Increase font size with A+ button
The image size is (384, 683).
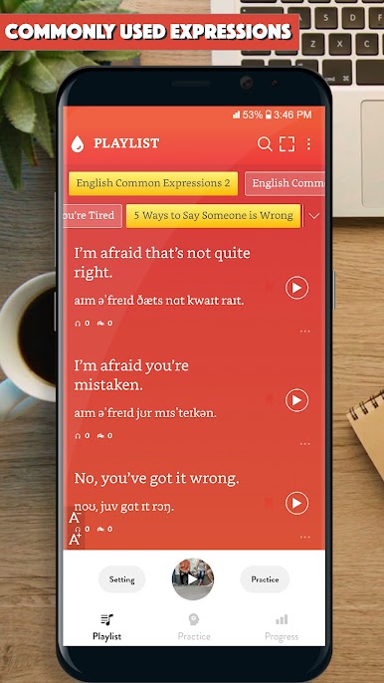(75, 540)
